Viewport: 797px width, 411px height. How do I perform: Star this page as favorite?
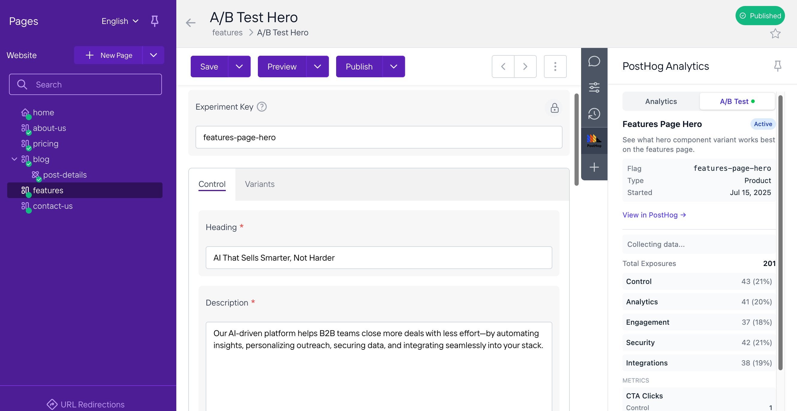click(775, 33)
